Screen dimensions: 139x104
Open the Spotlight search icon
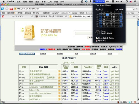point(135,1)
